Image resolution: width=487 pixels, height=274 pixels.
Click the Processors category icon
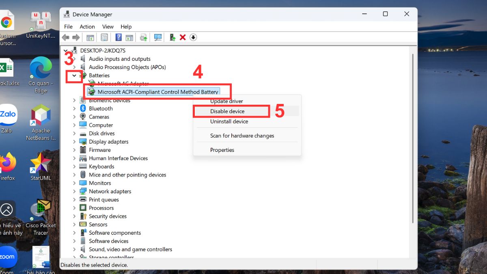coord(83,208)
